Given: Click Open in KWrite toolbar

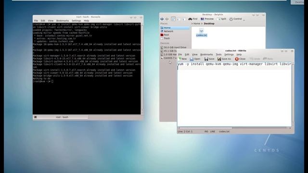Looking at the screenshot, I should 195,59.
